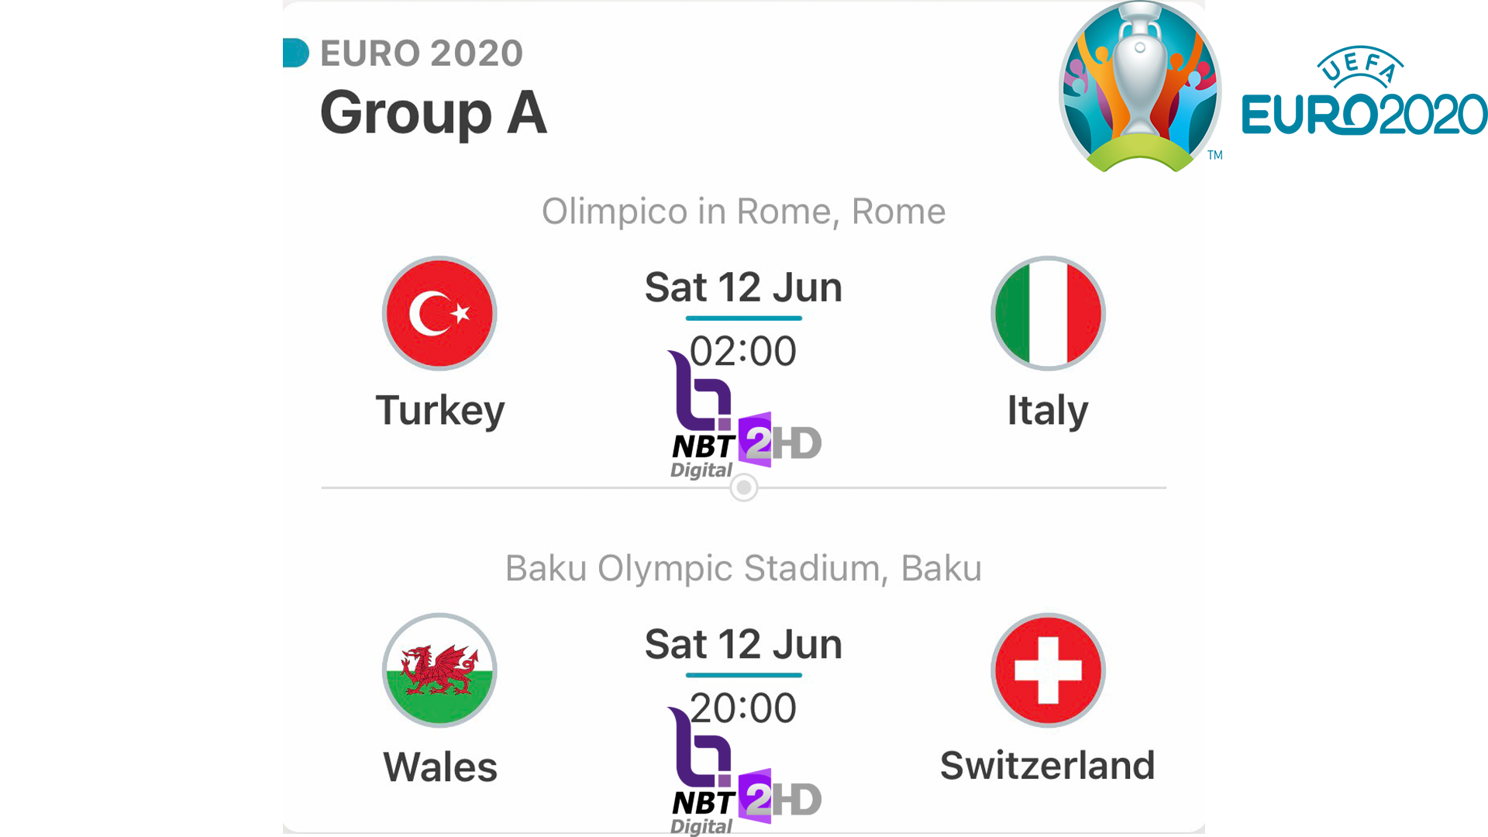Click the NBT 2HD logo under 02:00
1488x837 pixels.
744,415
